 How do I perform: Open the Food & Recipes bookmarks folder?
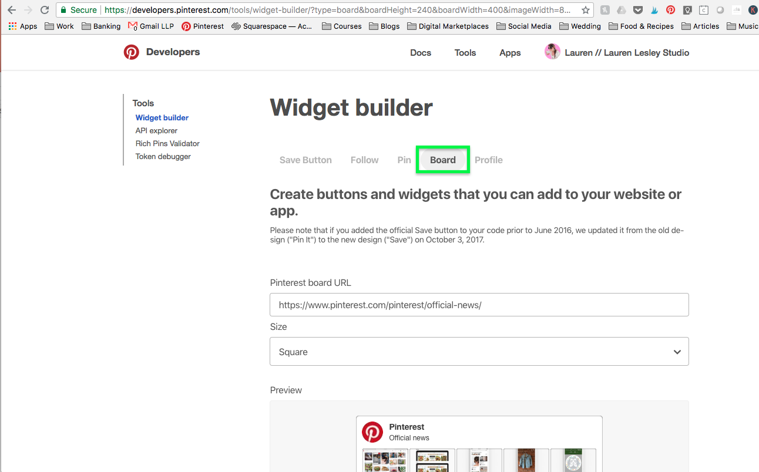(x=641, y=26)
